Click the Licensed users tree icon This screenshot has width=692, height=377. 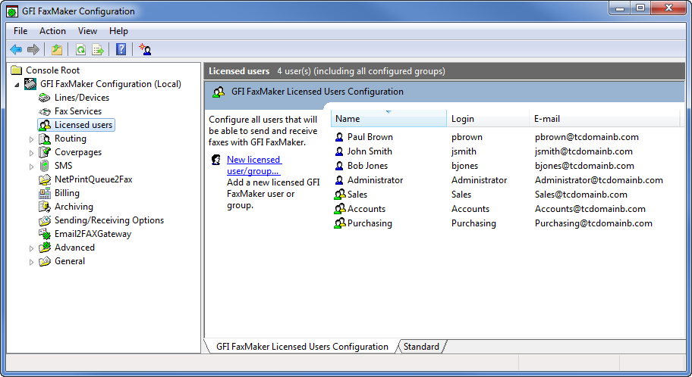45,125
